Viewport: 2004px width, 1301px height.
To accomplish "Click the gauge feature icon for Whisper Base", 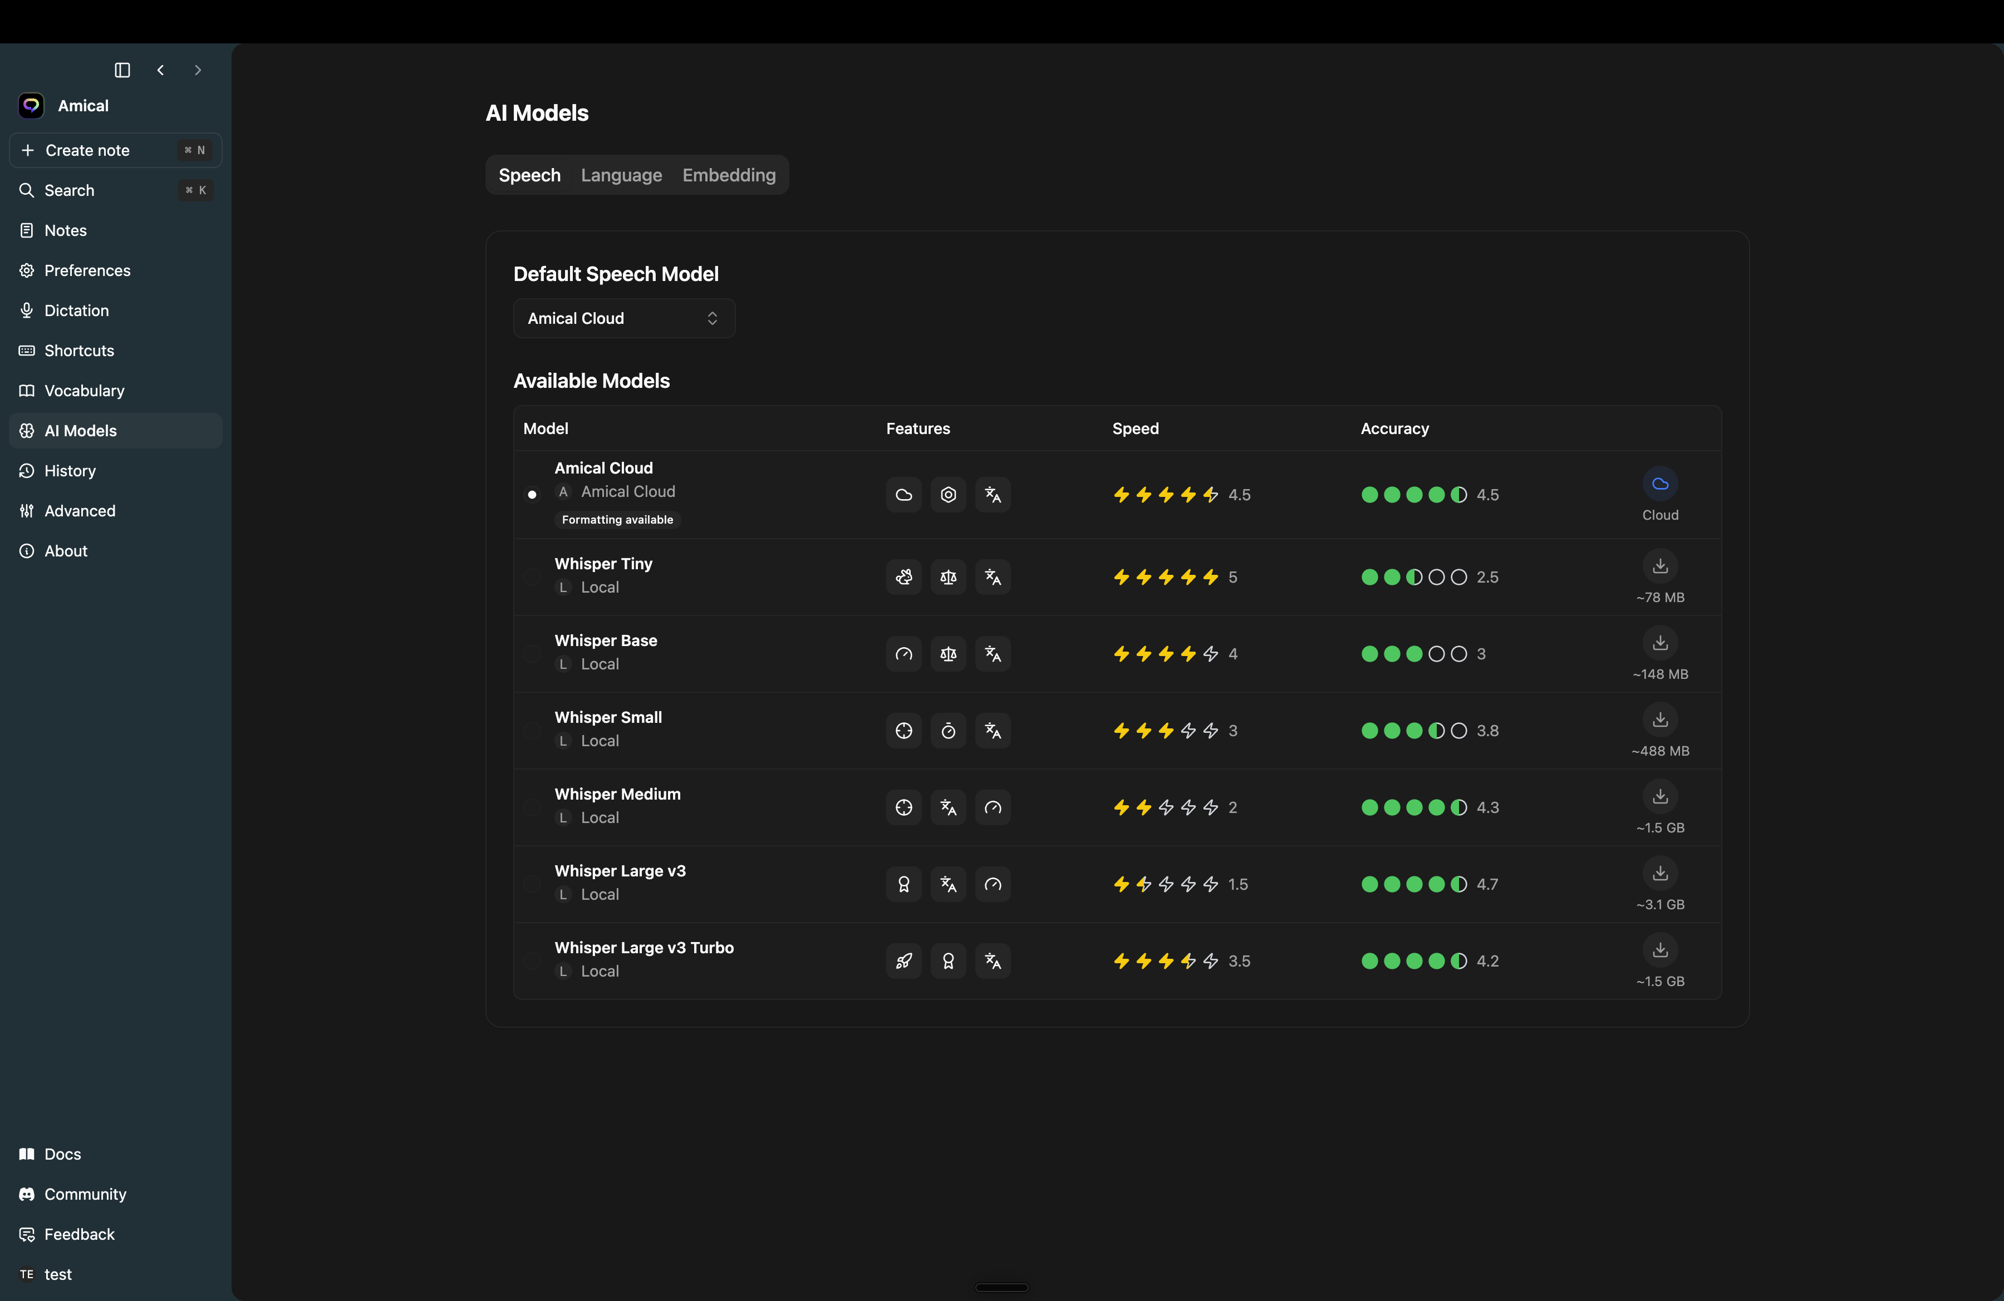I will click(903, 654).
